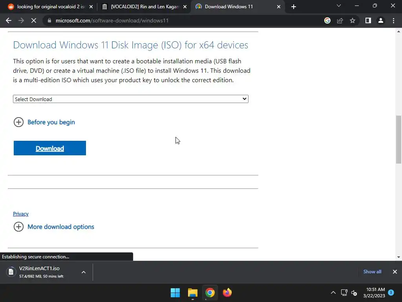Expand the Before you begin section

[x=44, y=122]
